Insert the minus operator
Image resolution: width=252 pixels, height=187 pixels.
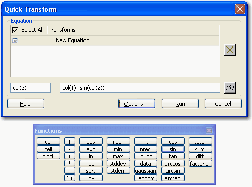coord(70,149)
